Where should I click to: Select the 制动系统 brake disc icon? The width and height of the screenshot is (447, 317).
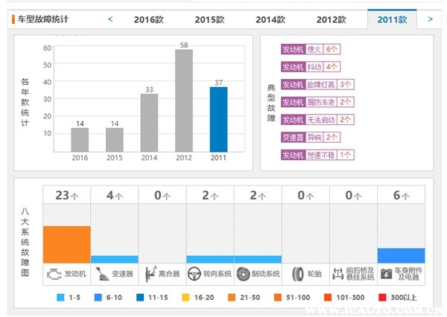tap(244, 273)
